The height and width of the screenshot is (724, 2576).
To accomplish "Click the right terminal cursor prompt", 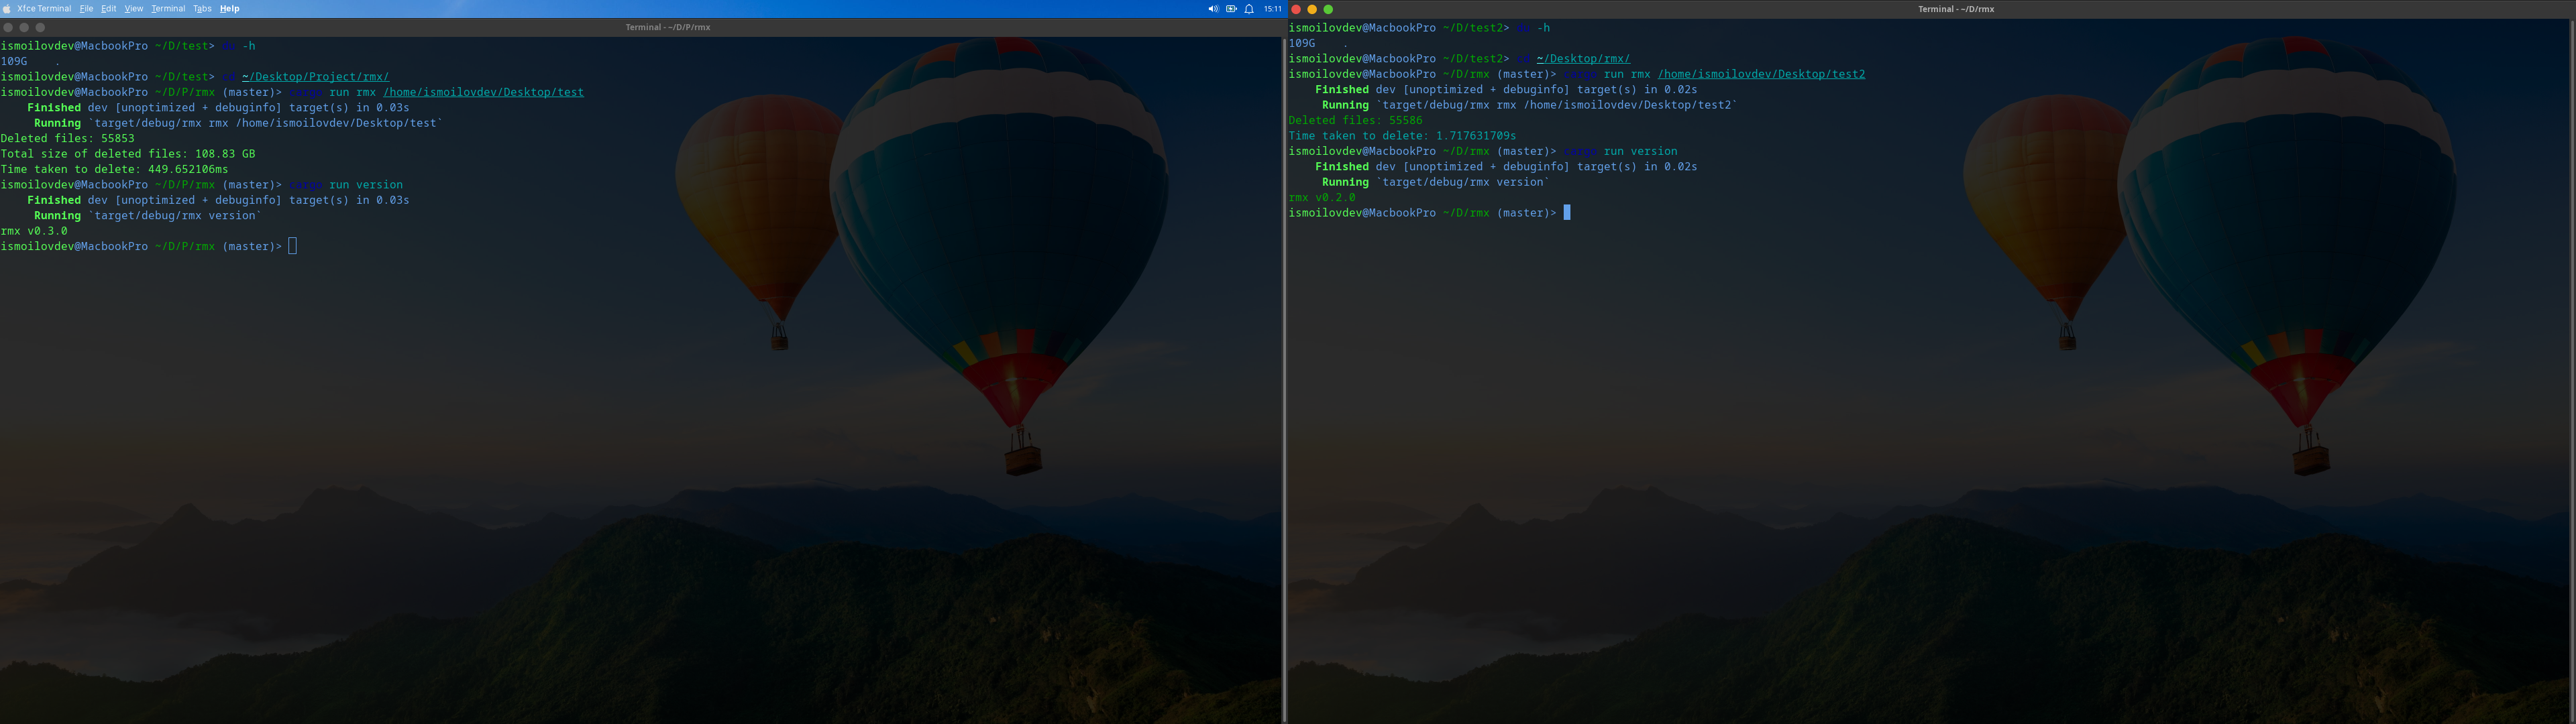I will pyautogui.click(x=1567, y=213).
